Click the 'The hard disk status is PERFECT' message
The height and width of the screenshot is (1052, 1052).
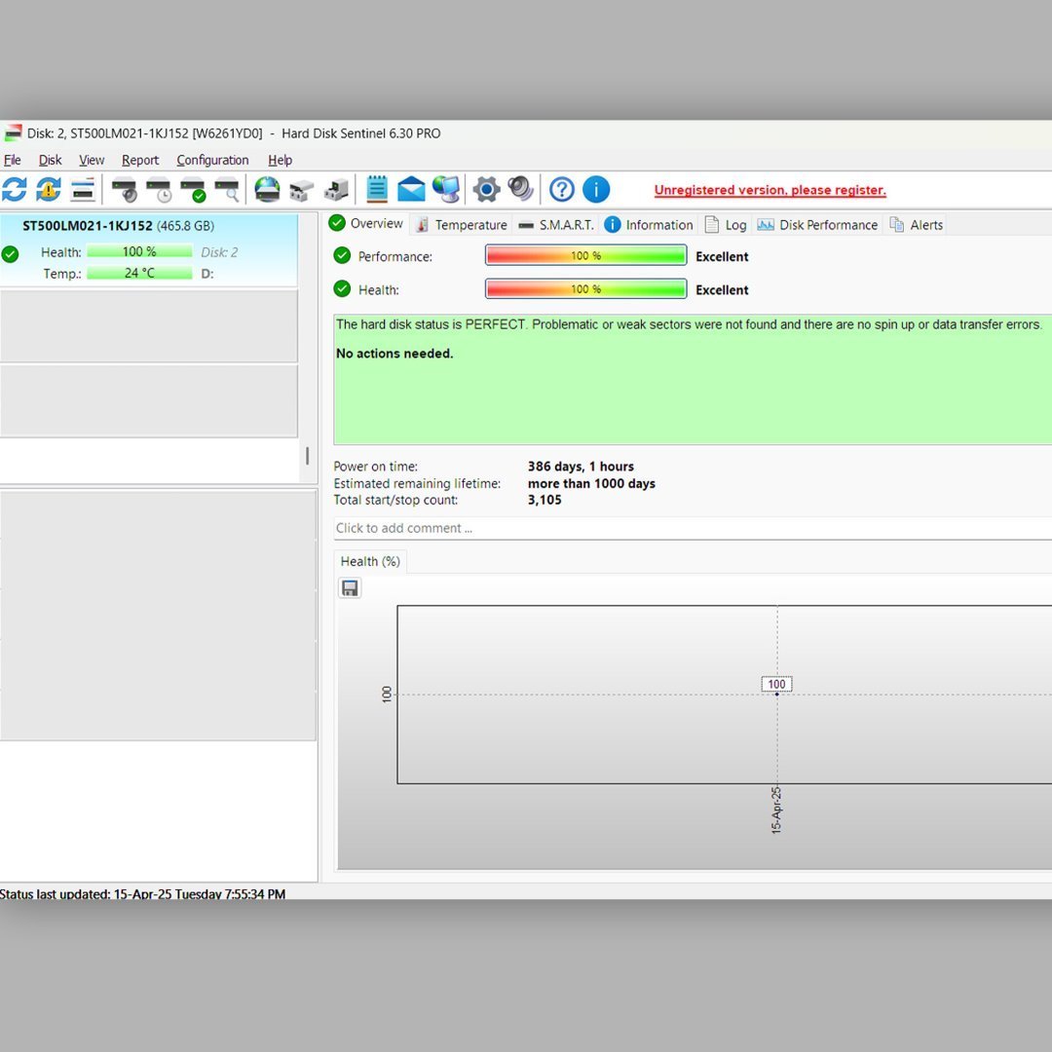689,324
